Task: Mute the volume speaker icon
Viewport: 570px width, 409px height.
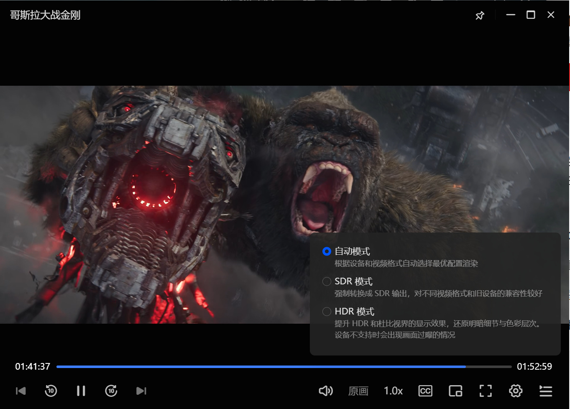Action: (x=326, y=391)
